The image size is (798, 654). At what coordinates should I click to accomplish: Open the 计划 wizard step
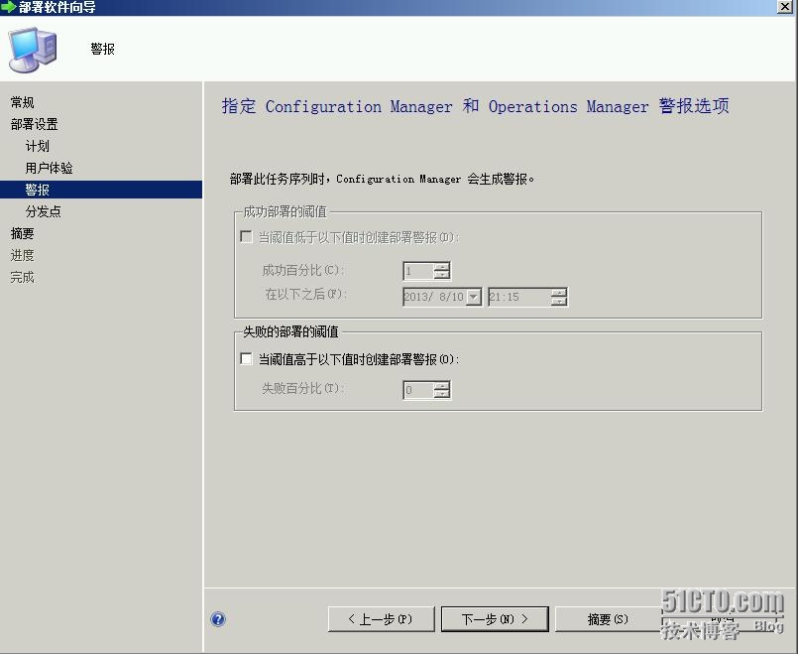37,146
